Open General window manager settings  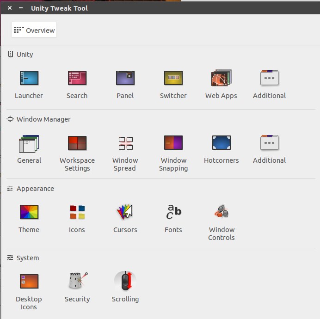(x=29, y=144)
